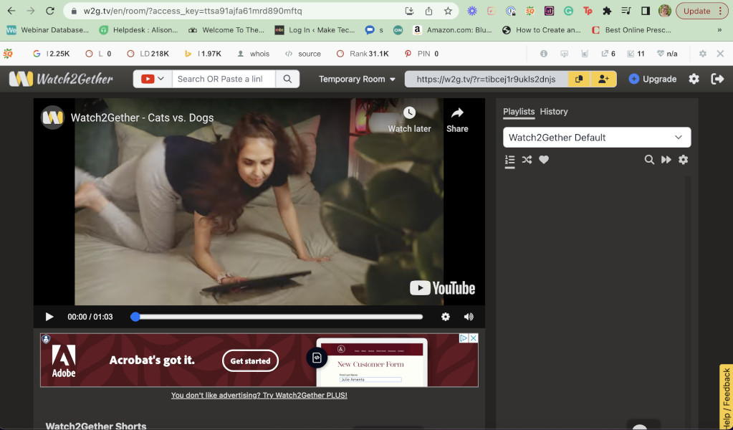Open the room settings gear in the header
733x430 pixels.
[693, 79]
